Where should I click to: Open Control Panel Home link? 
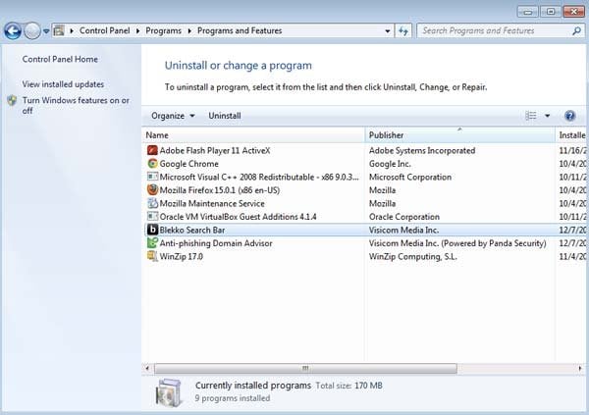[x=60, y=59]
